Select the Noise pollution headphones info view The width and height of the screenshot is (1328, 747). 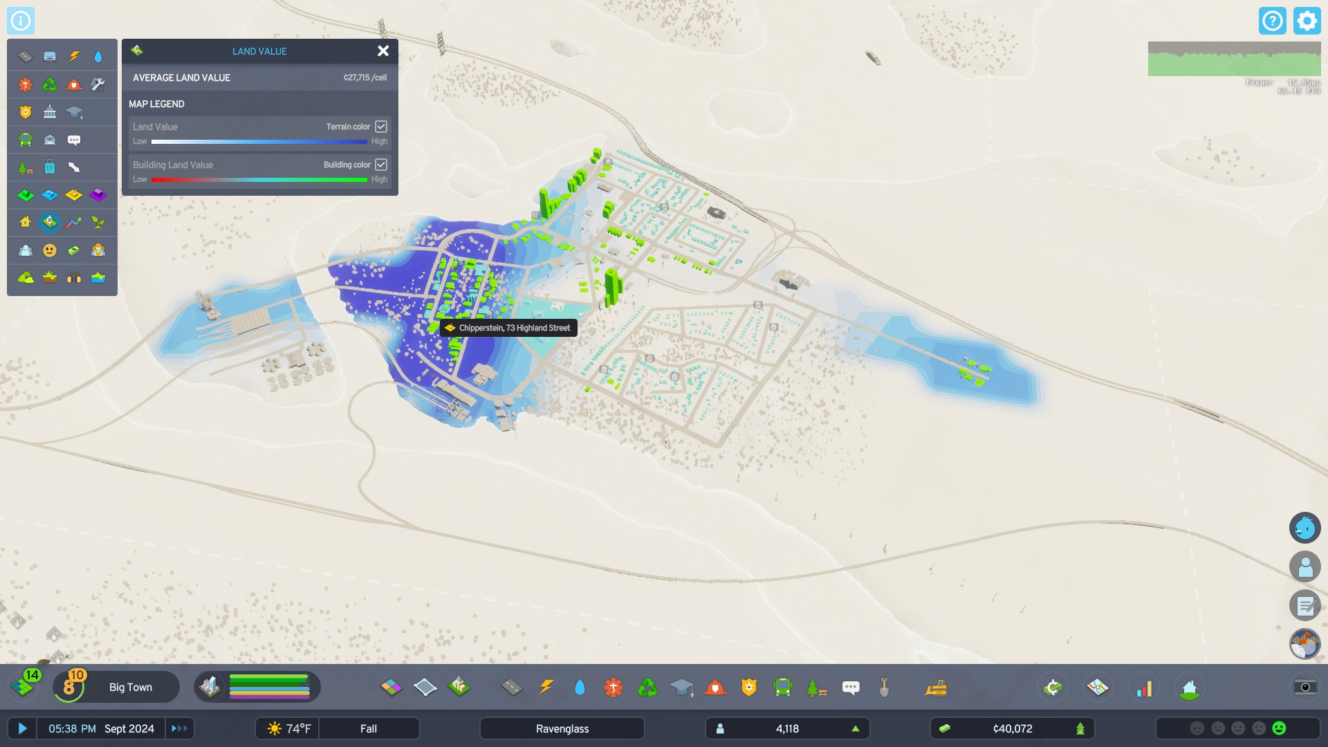pyautogui.click(x=74, y=278)
